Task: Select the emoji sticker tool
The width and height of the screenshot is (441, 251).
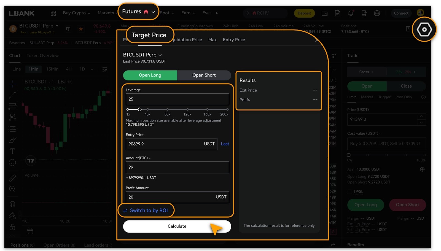Action: 12,163
